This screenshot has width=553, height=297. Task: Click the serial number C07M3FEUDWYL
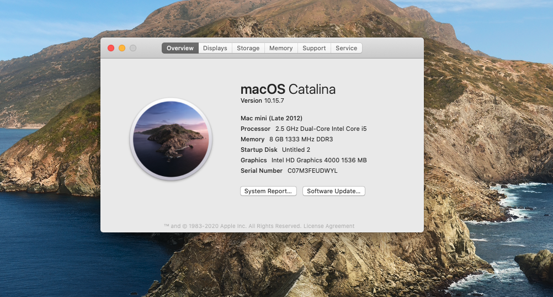pyautogui.click(x=312, y=171)
